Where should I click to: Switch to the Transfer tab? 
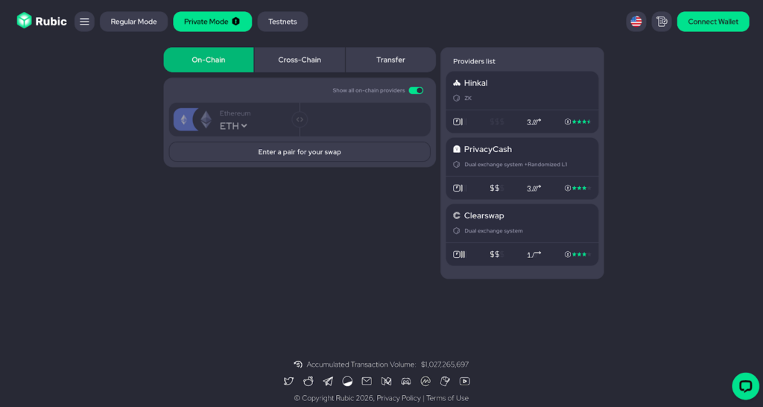(x=390, y=60)
